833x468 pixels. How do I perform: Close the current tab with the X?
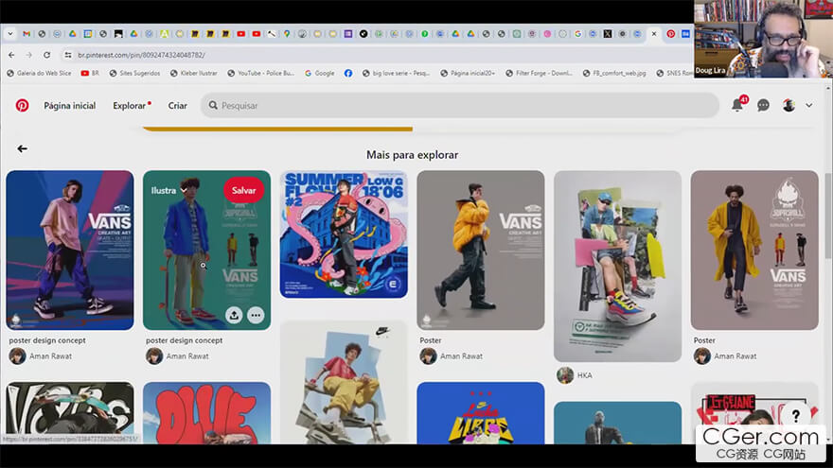pos(654,33)
